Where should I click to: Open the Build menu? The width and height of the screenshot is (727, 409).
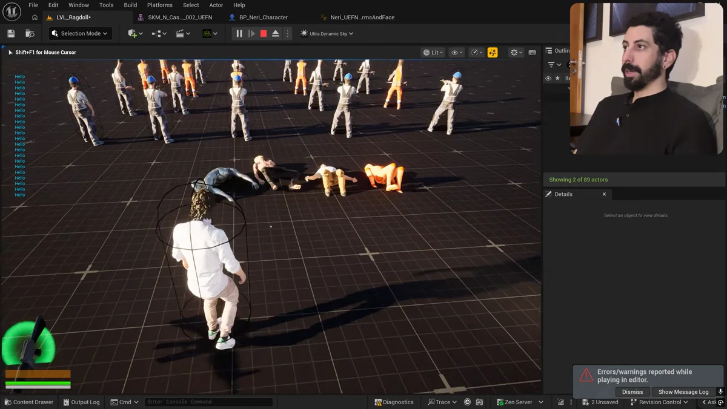(130, 5)
